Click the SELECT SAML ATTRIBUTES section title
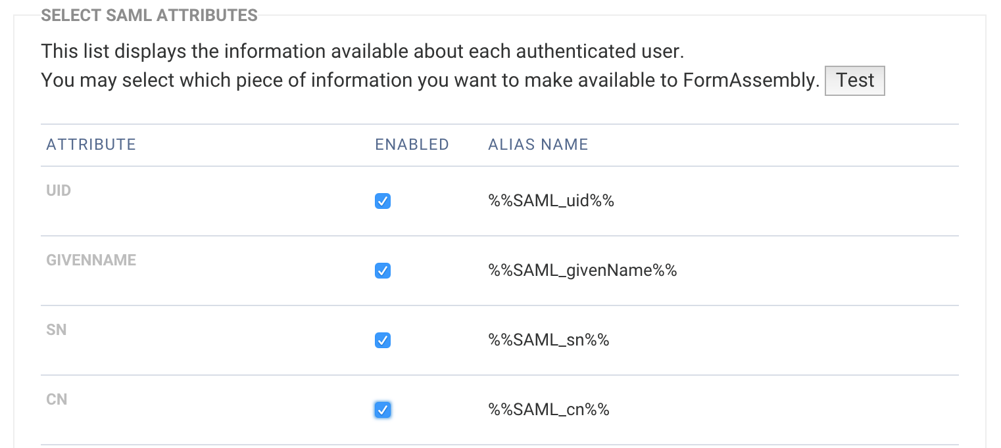1001x448 pixels. click(149, 16)
